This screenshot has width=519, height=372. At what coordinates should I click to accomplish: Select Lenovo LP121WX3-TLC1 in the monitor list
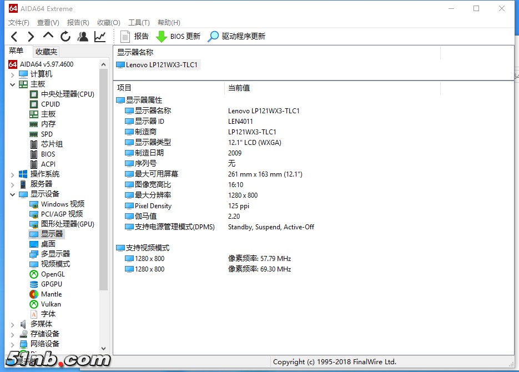click(x=158, y=64)
